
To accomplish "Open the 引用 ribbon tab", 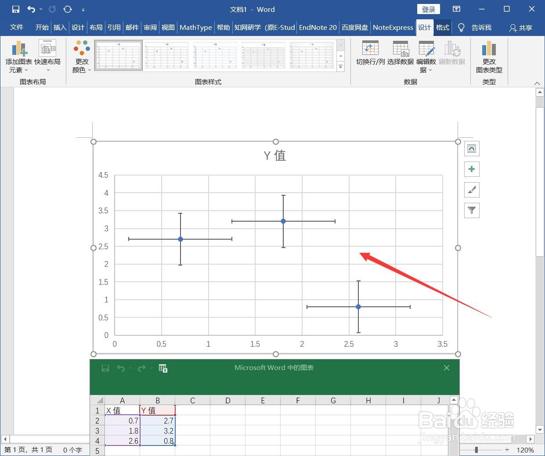I will 114,27.
